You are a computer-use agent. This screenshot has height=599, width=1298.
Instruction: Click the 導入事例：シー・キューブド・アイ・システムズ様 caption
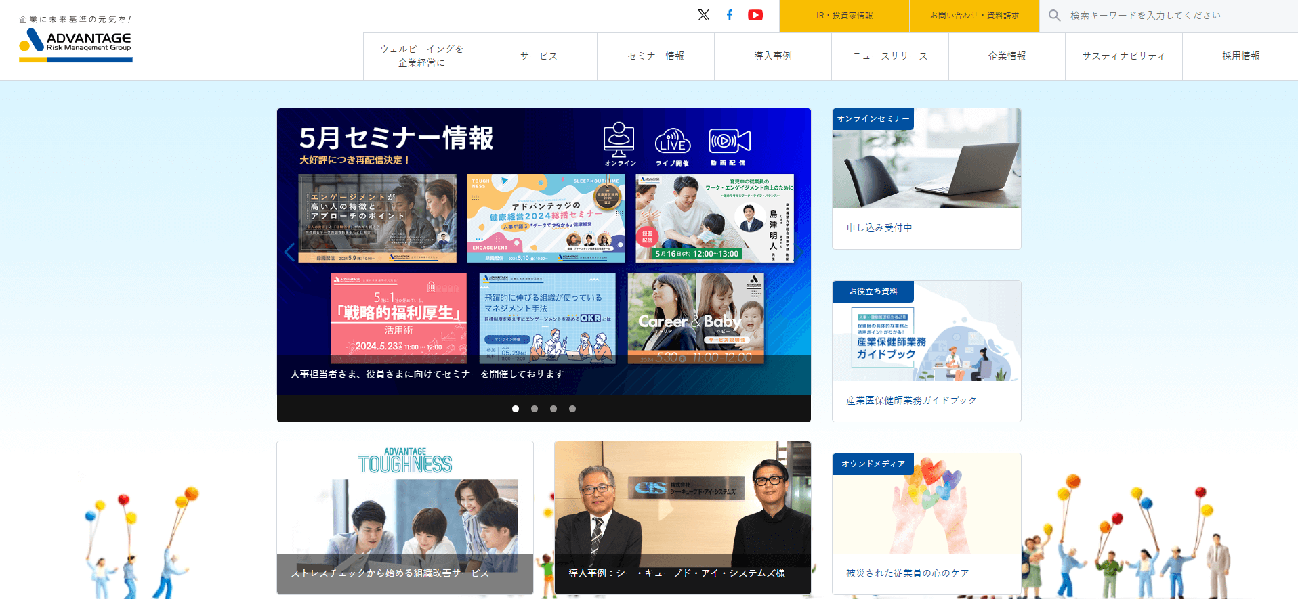pyautogui.click(x=677, y=573)
